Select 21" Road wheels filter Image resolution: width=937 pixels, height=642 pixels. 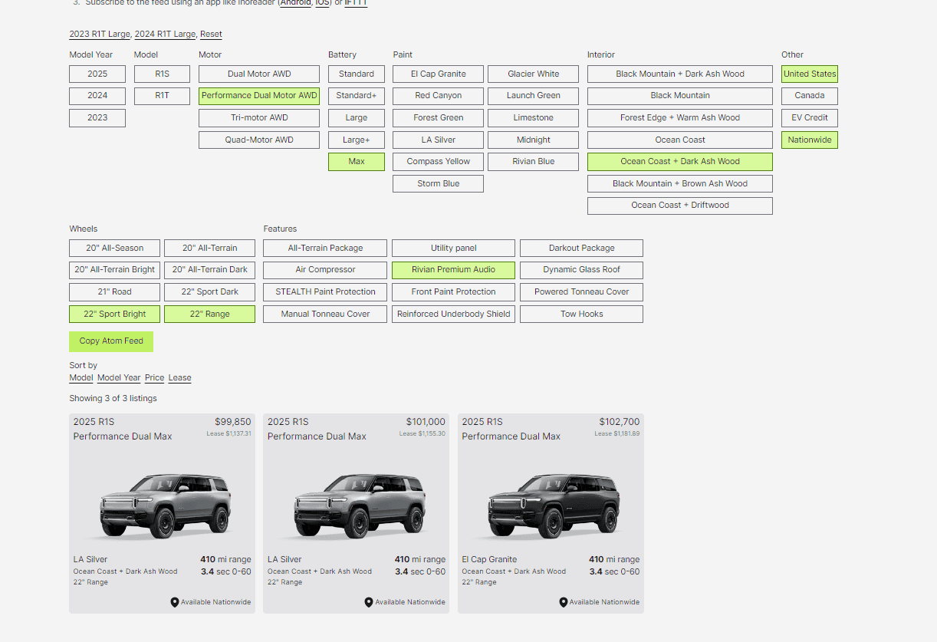pyautogui.click(x=115, y=292)
